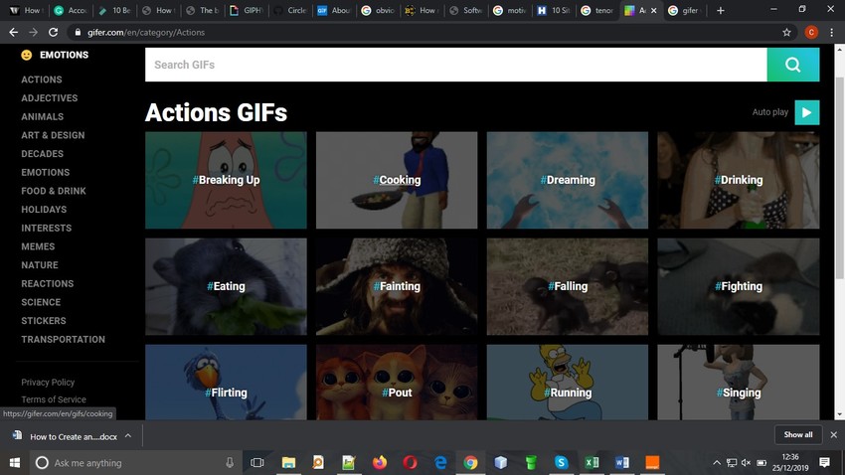Viewport: 845px width, 475px height.
Task: Click the Emotions smiley icon in sidebar
Action: click(x=27, y=55)
